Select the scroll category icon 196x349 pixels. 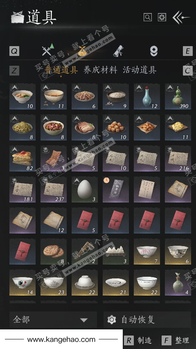[x=118, y=51]
